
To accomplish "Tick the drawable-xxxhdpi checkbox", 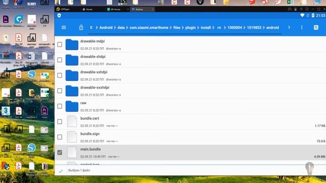I will (x=60, y=90).
